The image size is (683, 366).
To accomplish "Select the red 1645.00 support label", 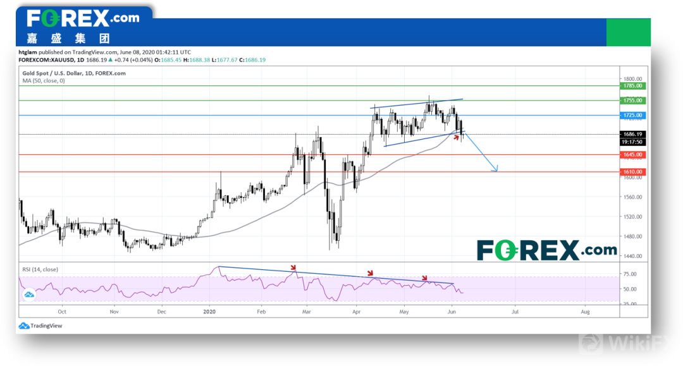I will (632, 155).
